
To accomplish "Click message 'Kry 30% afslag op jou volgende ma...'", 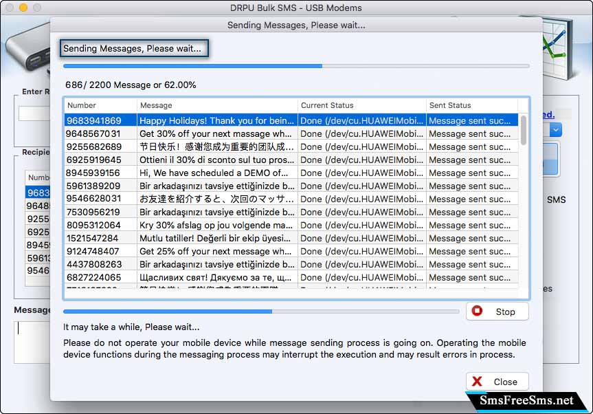I will pyautogui.click(x=216, y=225).
